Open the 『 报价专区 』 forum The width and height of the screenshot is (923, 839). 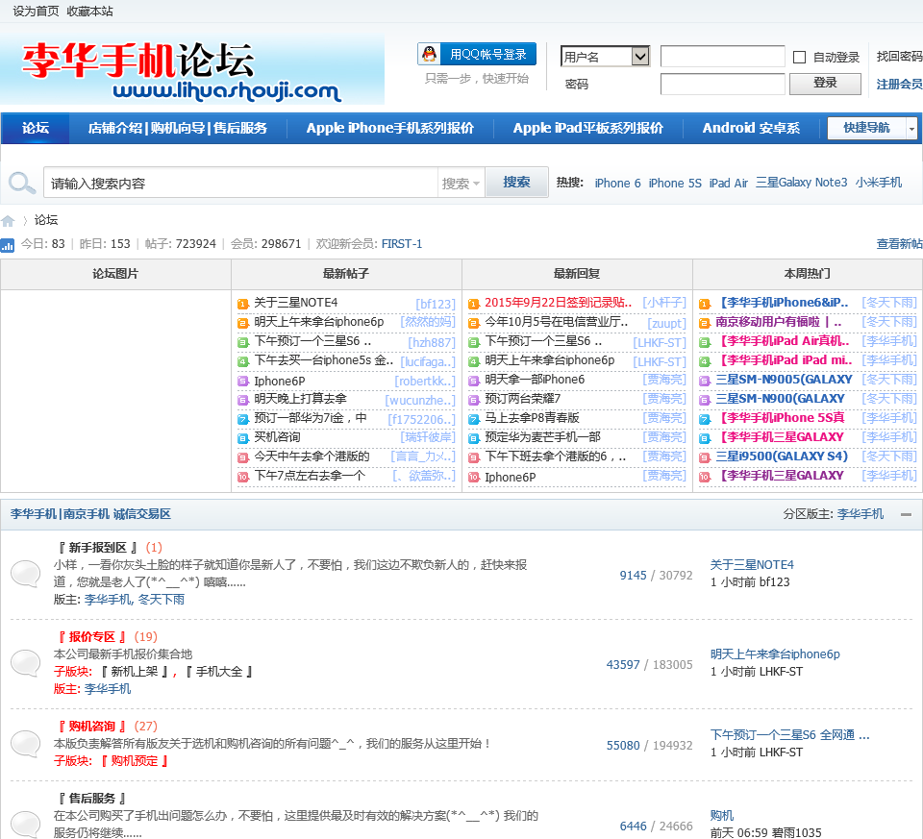pyautogui.click(x=91, y=637)
